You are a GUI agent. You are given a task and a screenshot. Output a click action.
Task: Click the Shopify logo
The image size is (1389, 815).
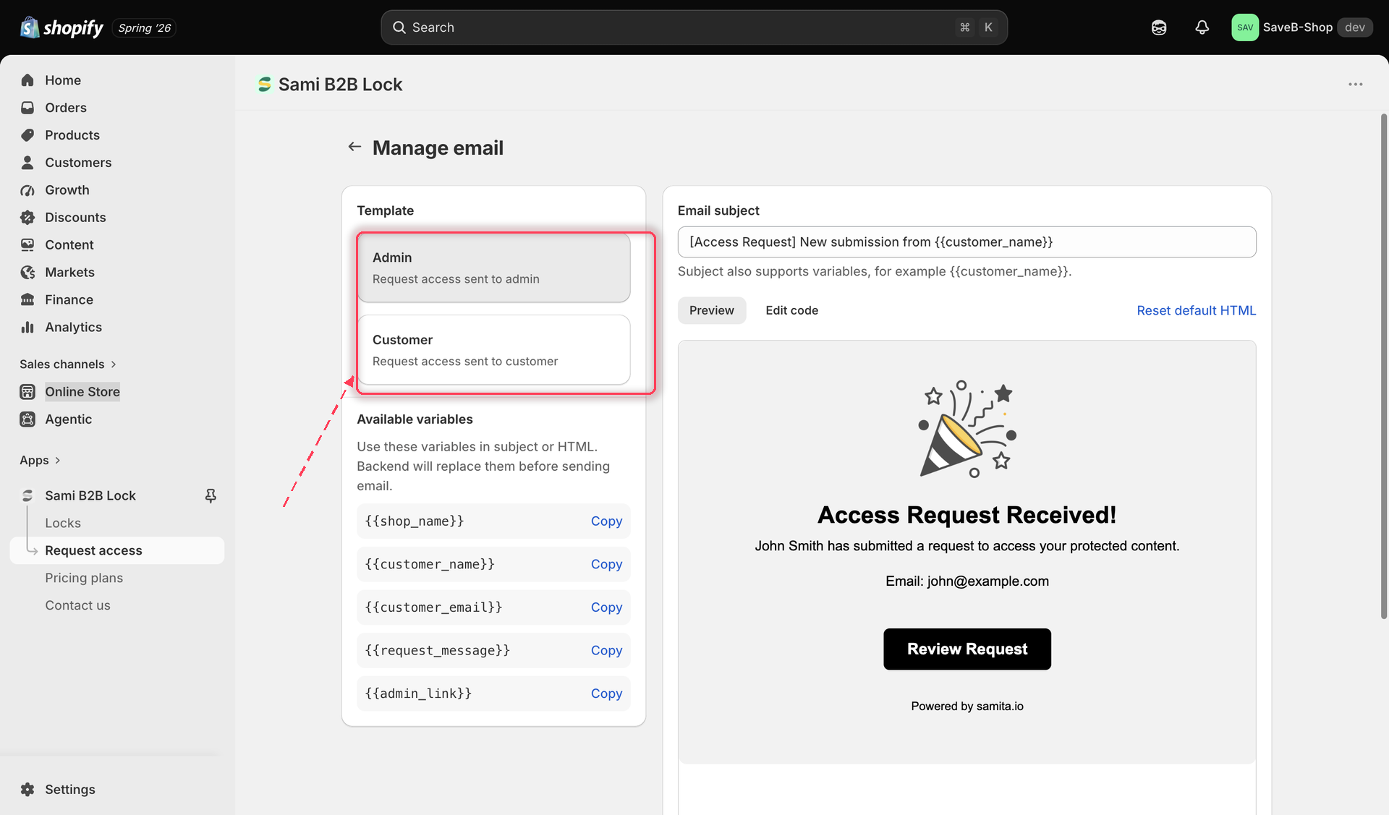(x=62, y=27)
